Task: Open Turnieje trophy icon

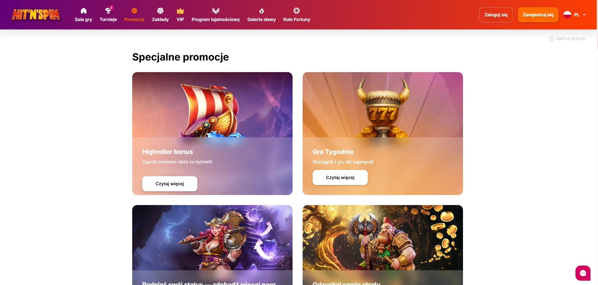Action: 108,11
